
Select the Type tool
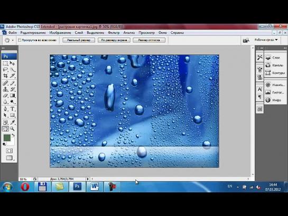click(12, 109)
